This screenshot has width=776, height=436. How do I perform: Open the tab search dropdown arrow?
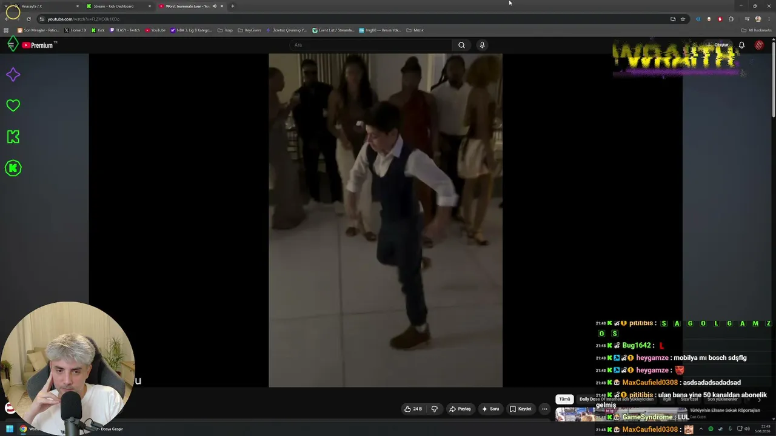point(7,6)
